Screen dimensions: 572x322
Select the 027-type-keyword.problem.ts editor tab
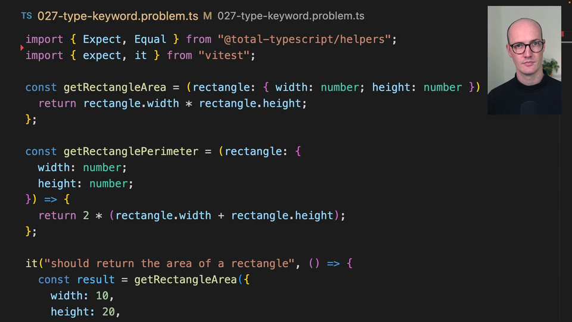(118, 16)
